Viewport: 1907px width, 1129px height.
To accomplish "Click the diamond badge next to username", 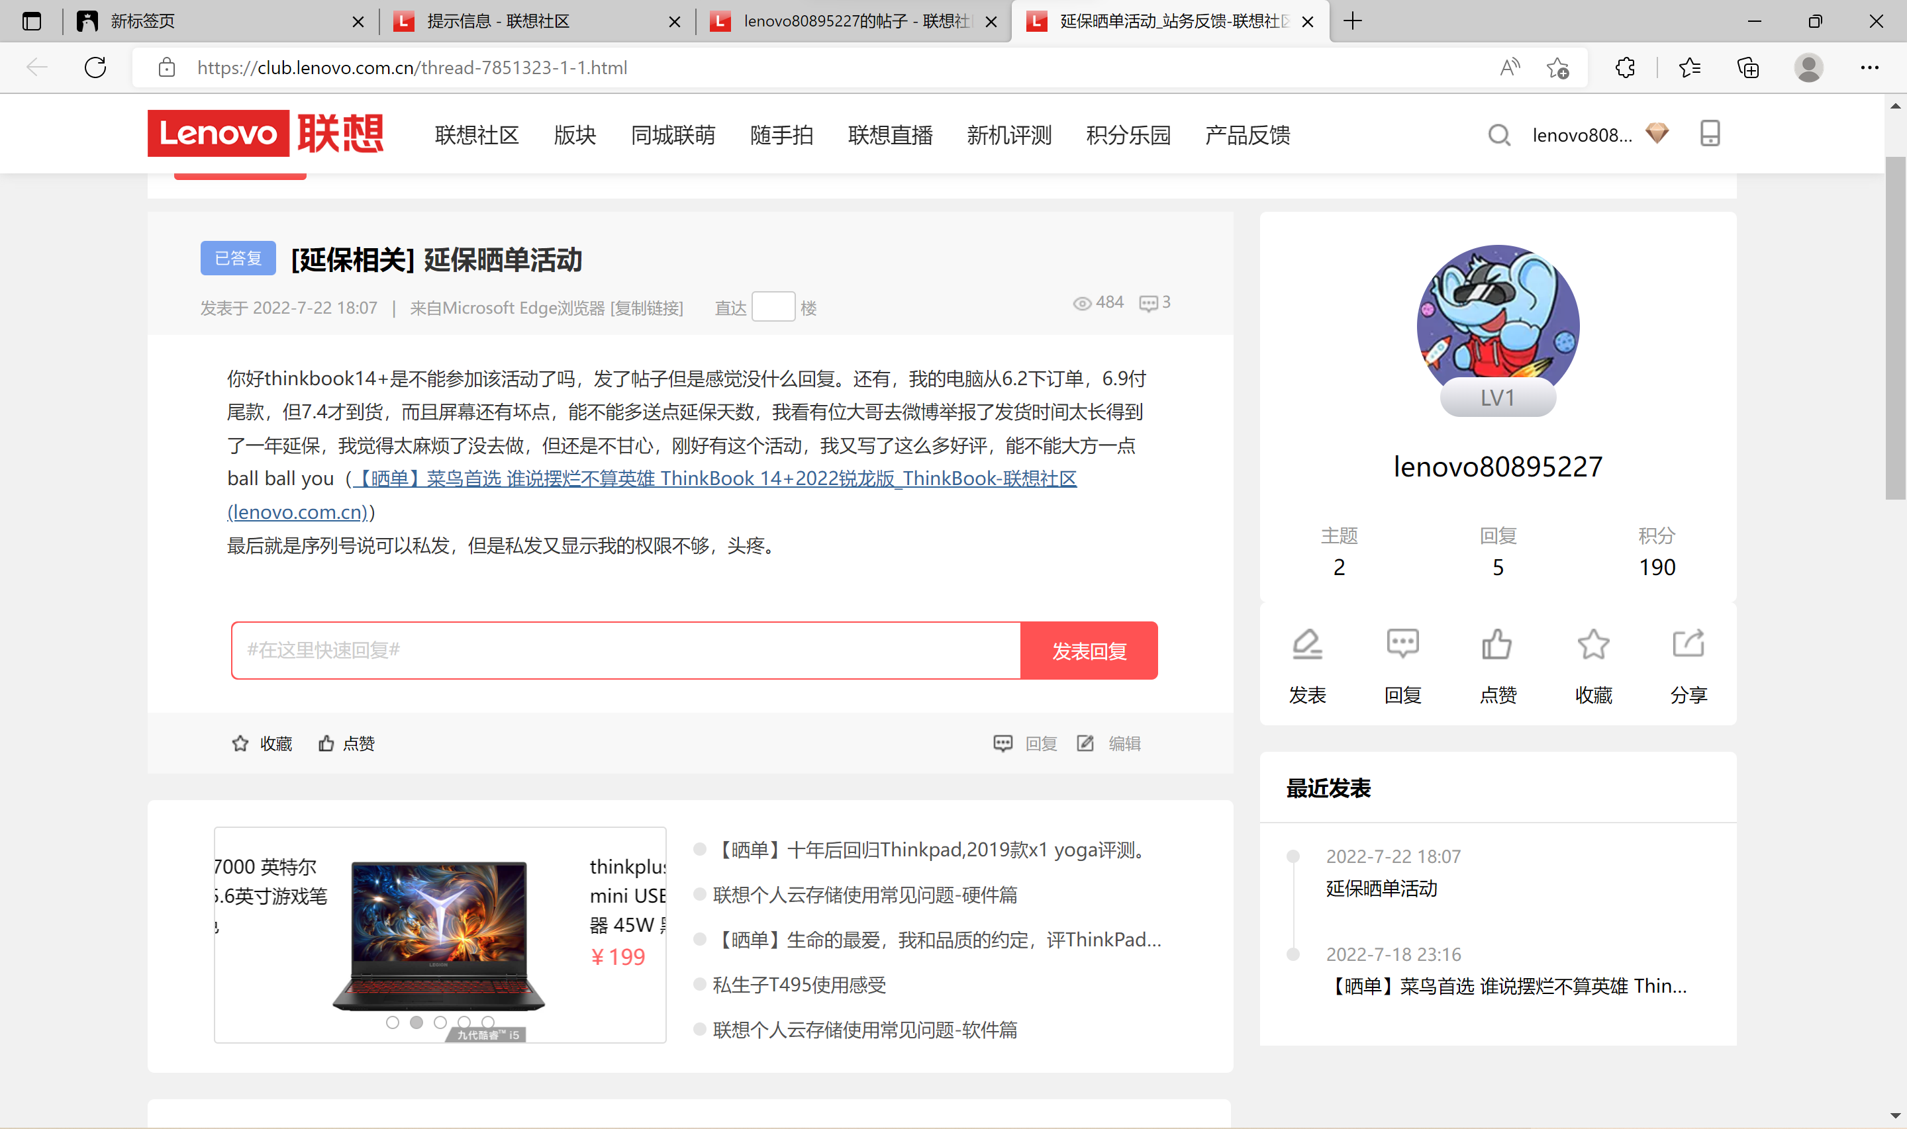I will 1657,134.
